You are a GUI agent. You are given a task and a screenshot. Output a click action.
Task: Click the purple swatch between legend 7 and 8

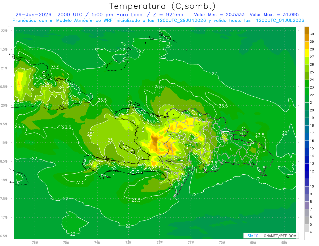coord(307,205)
